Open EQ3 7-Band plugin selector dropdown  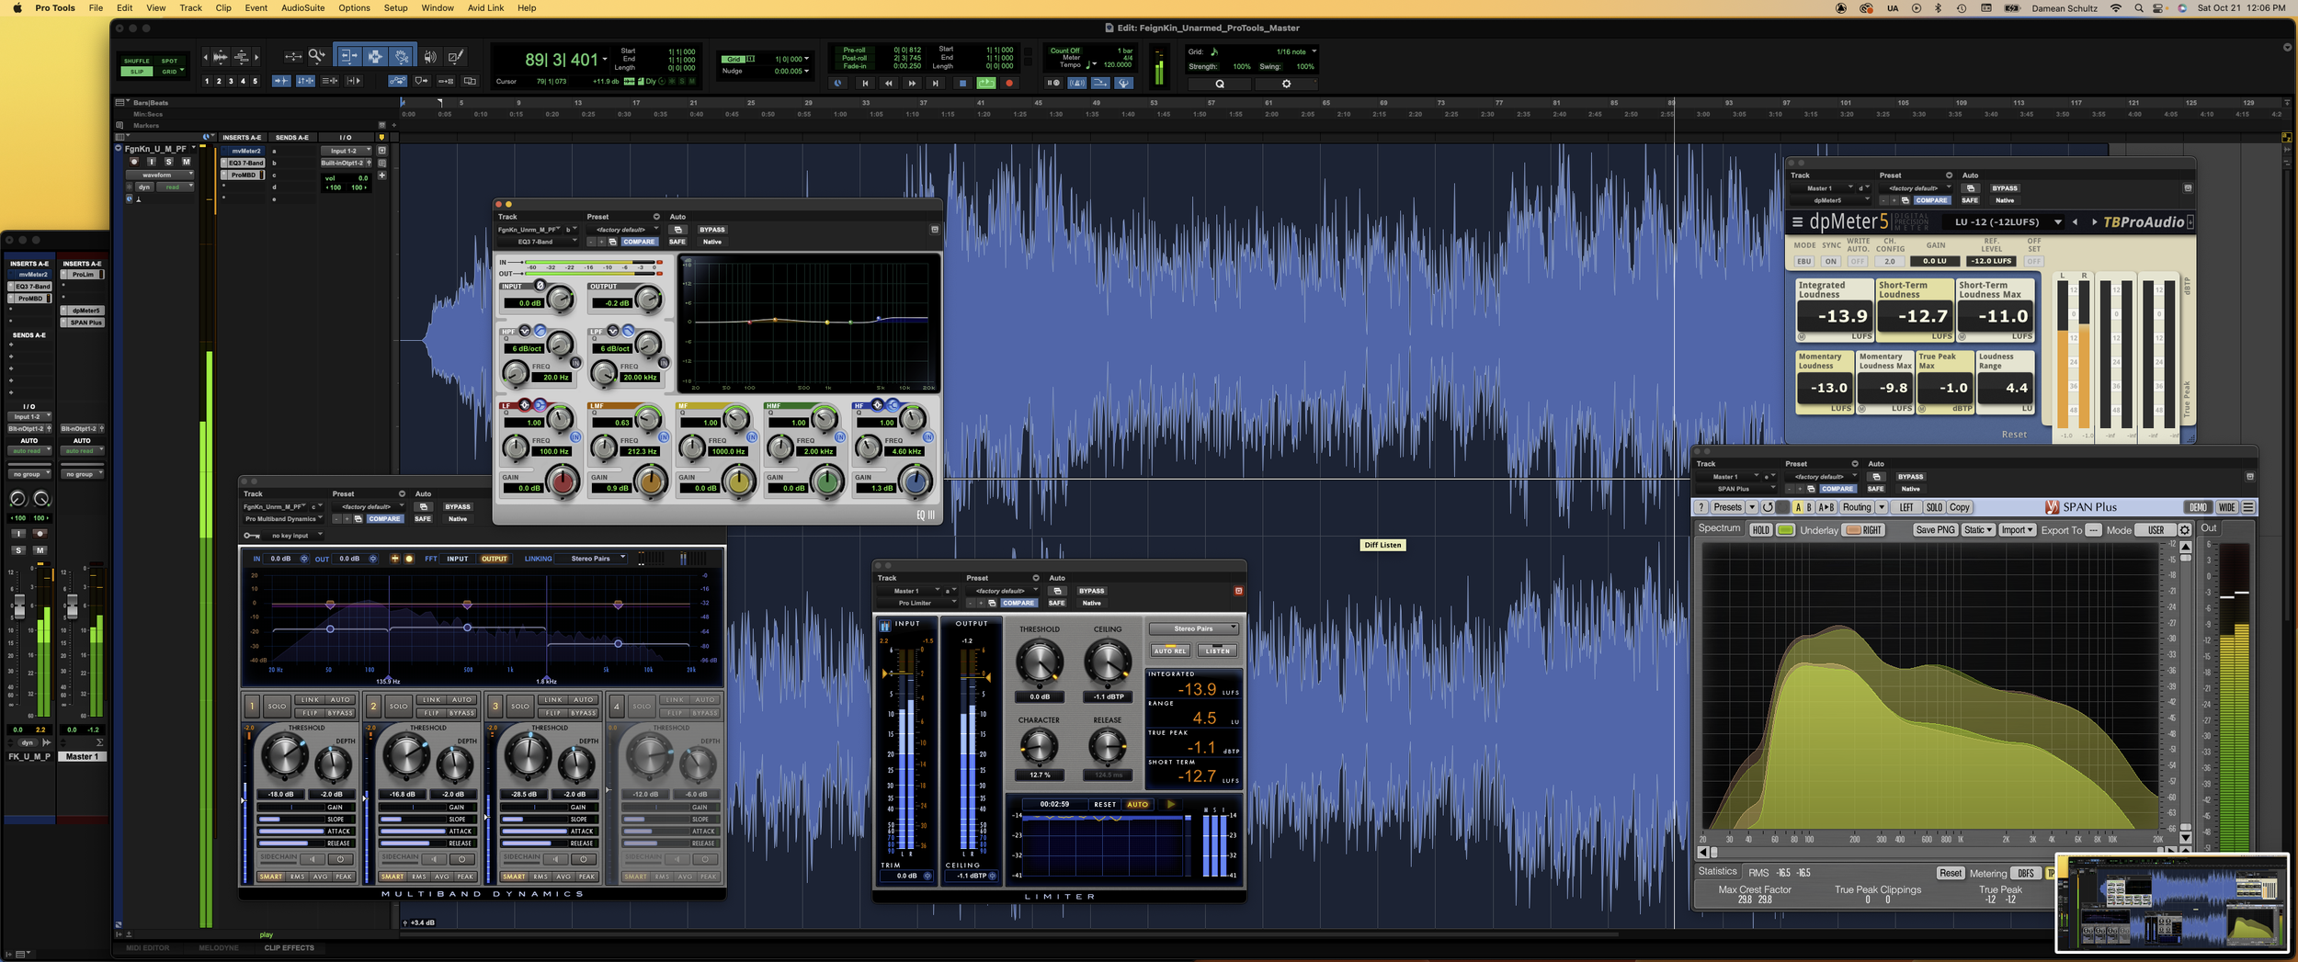[x=539, y=242]
